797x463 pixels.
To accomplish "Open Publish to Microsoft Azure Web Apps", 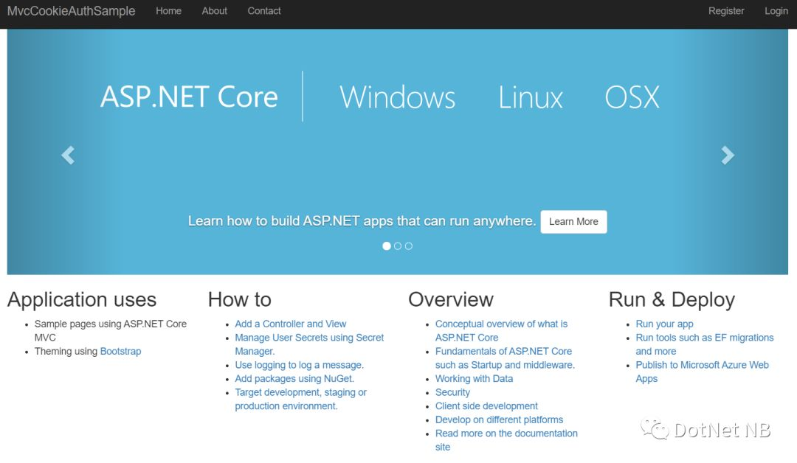I will click(x=702, y=372).
